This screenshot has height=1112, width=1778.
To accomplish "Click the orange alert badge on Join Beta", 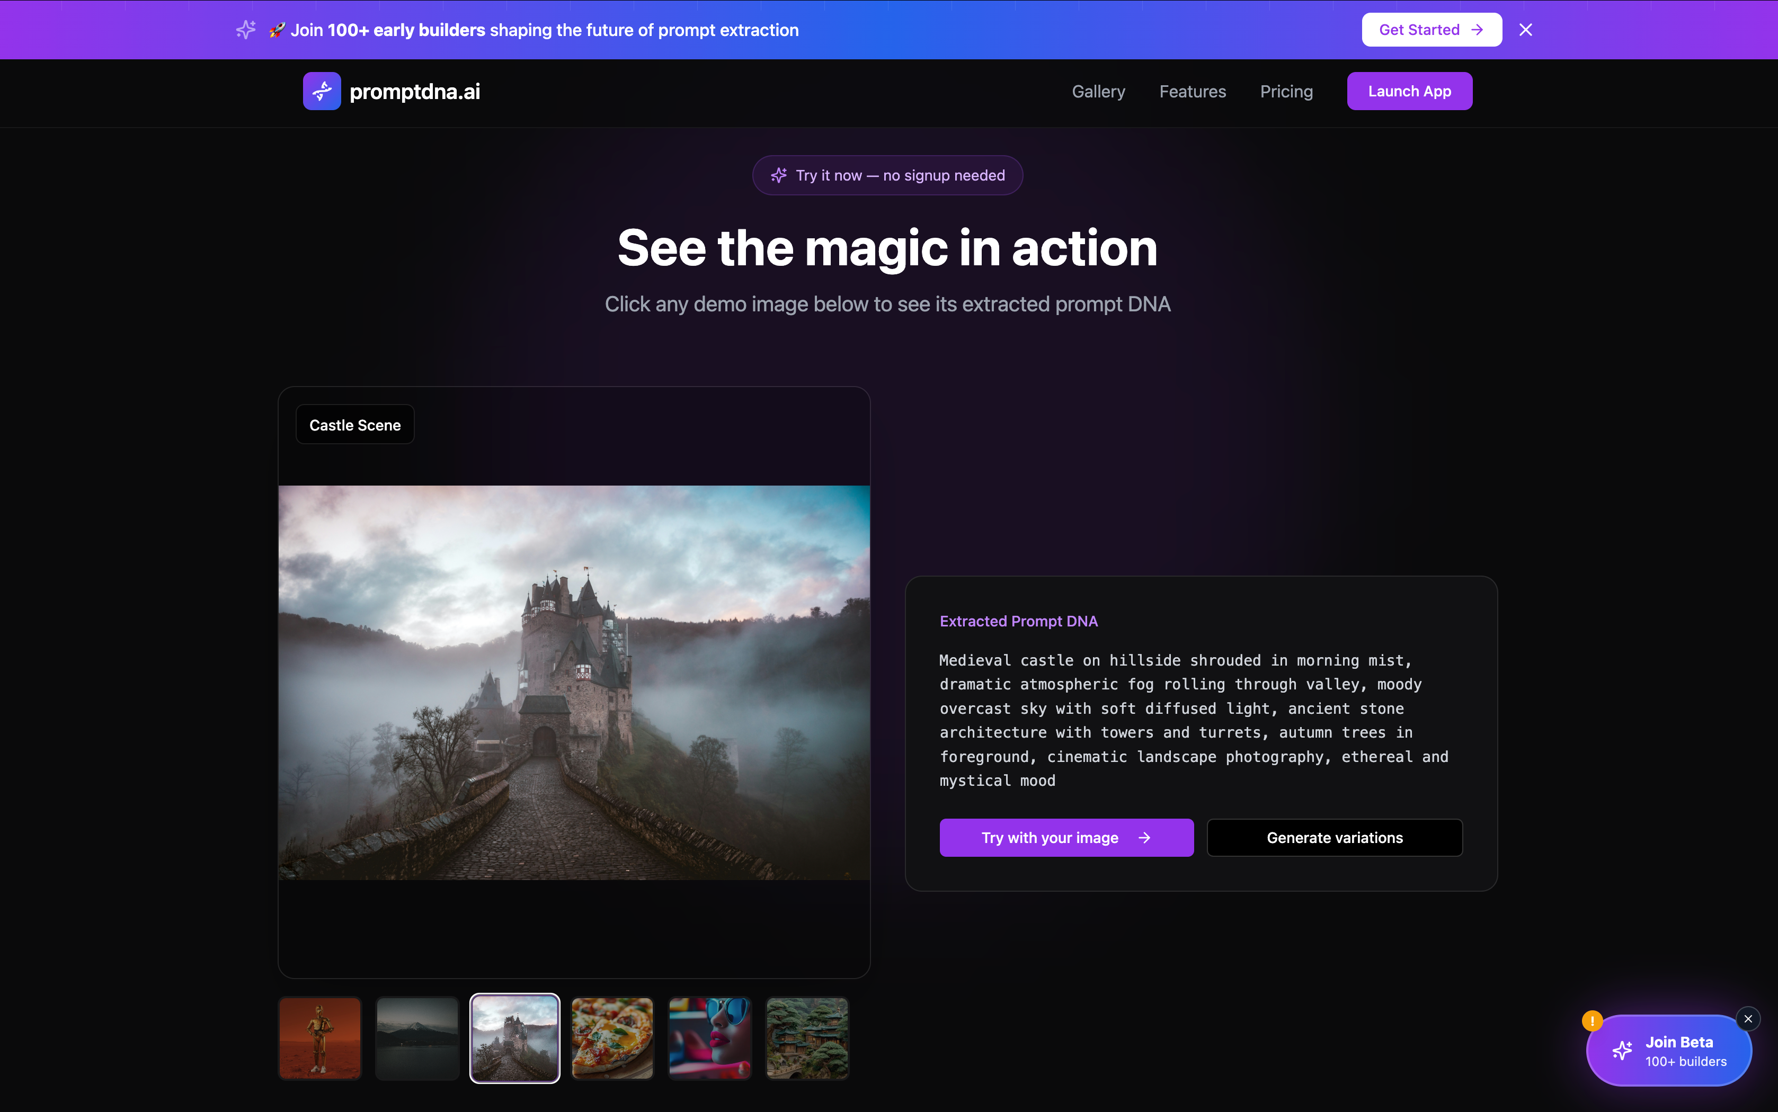I will (1592, 1021).
